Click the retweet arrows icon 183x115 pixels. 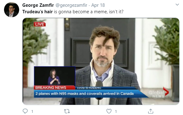point(67,111)
